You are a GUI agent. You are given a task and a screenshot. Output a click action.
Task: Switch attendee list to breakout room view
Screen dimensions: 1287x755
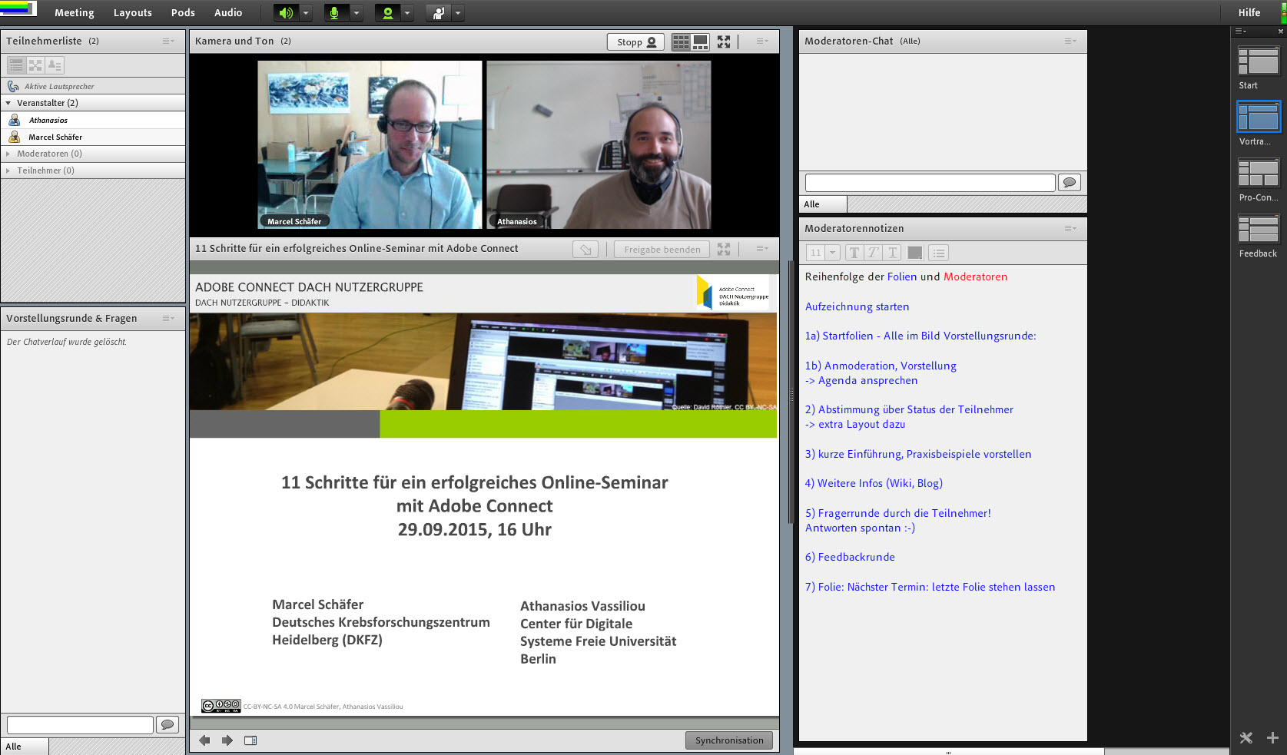(35, 65)
